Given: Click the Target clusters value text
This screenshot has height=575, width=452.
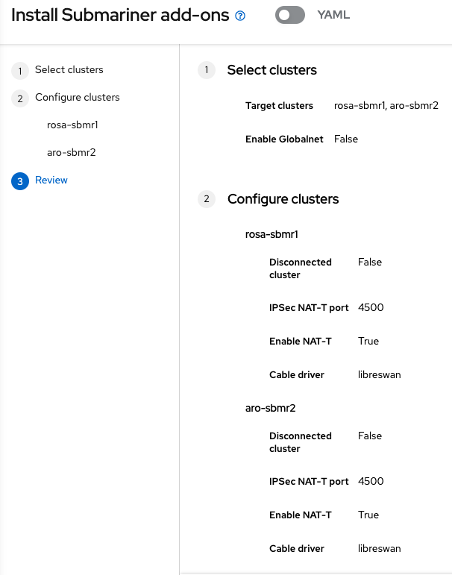Looking at the screenshot, I should click(386, 106).
